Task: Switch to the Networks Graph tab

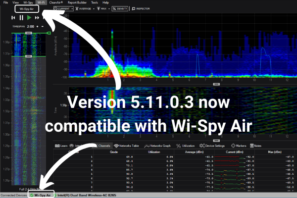Action: (157, 146)
